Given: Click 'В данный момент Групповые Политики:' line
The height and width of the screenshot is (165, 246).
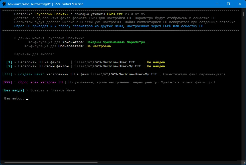Looking at the screenshot, I should 50,38.
